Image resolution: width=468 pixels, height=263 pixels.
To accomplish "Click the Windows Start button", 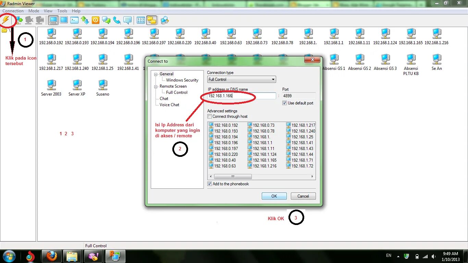I will [x=9, y=256].
